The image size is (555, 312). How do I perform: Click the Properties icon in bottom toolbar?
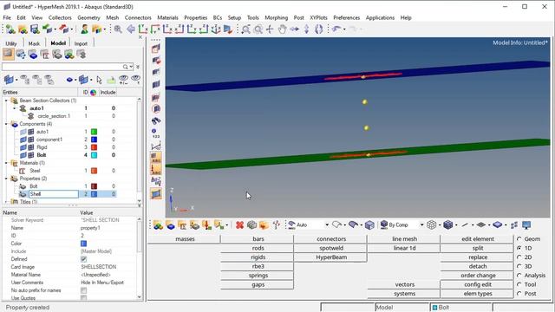[194, 225]
